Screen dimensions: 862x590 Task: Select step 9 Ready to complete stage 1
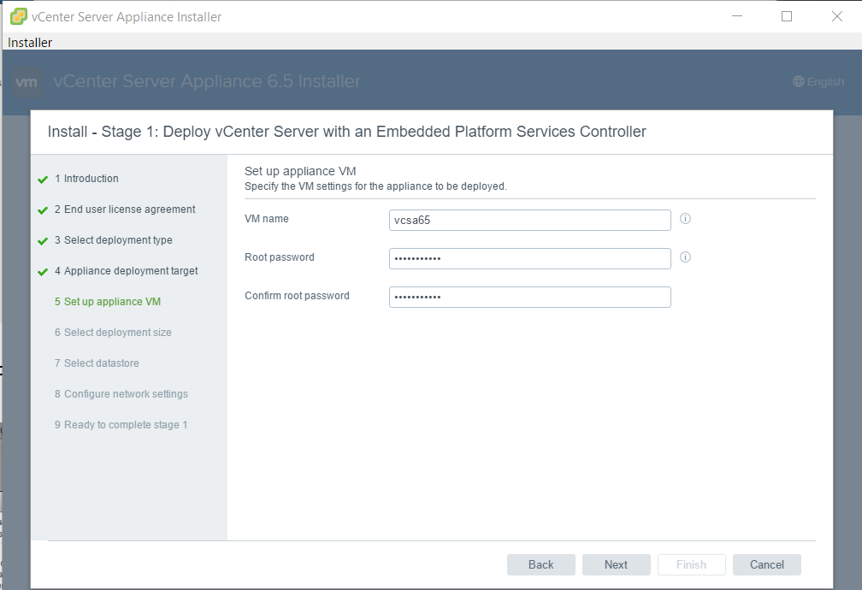pos(121,425)
